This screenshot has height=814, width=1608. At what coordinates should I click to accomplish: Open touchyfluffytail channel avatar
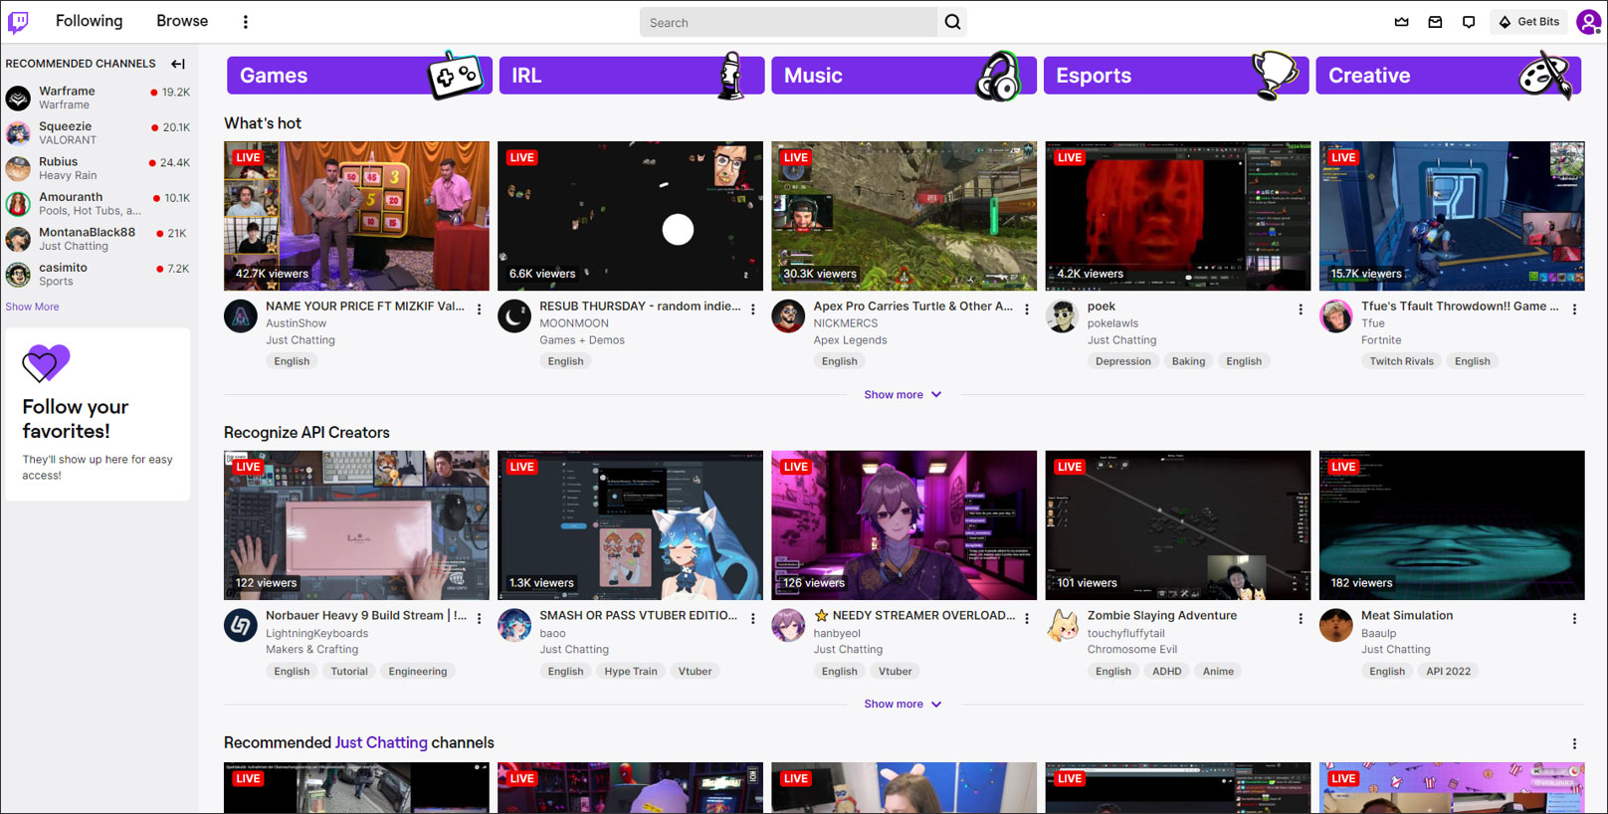[x=1063, y=626]
